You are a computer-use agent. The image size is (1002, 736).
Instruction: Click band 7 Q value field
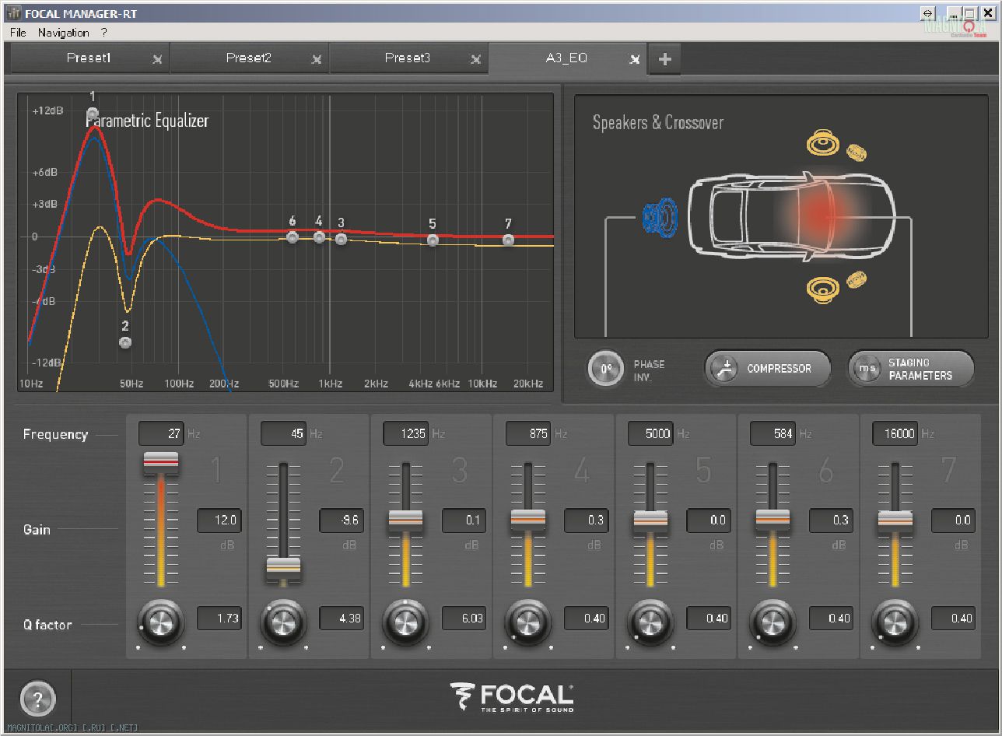pos(954,619)
